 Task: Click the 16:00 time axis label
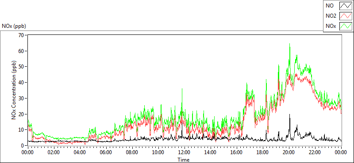237,152
